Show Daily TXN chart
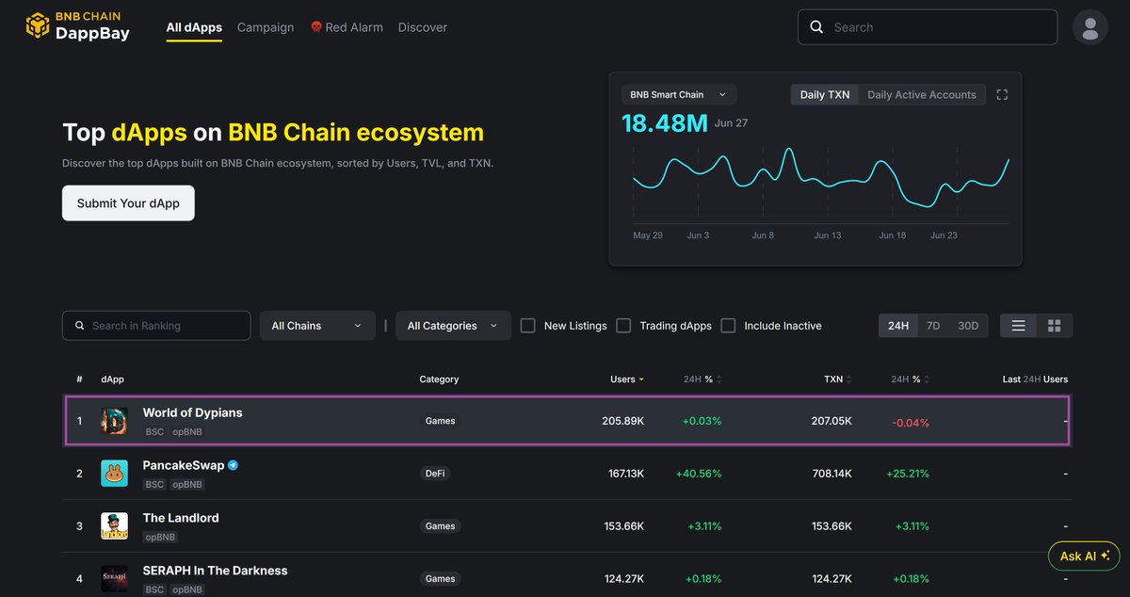The height and width of the screenshot is (597, 1130). pyautogui.click(x=825, y=94)
